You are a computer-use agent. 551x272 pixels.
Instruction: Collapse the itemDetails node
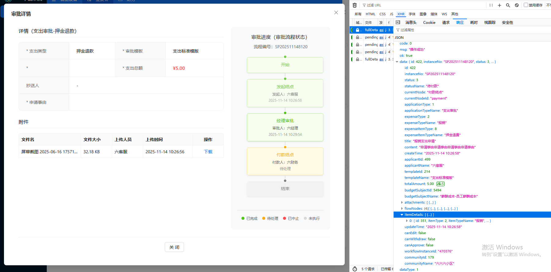[402, 215]
